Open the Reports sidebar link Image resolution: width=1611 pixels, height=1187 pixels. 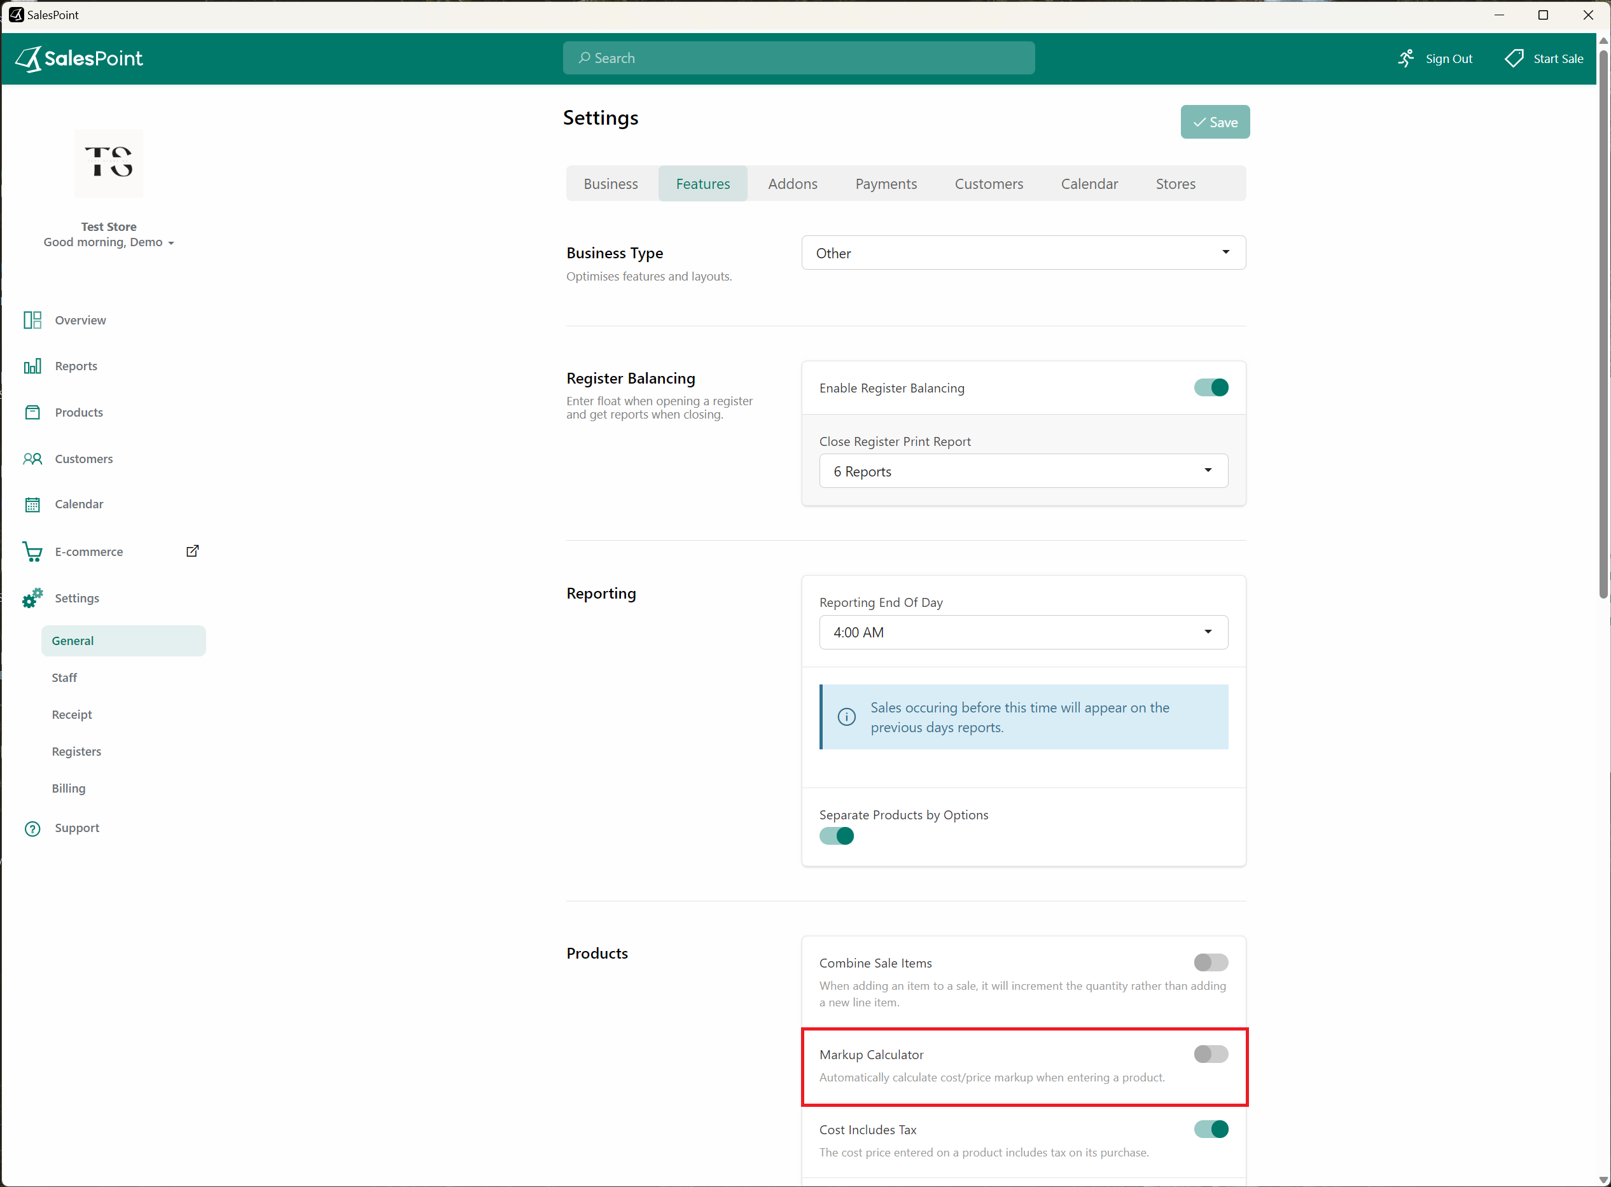coord(76,366)
